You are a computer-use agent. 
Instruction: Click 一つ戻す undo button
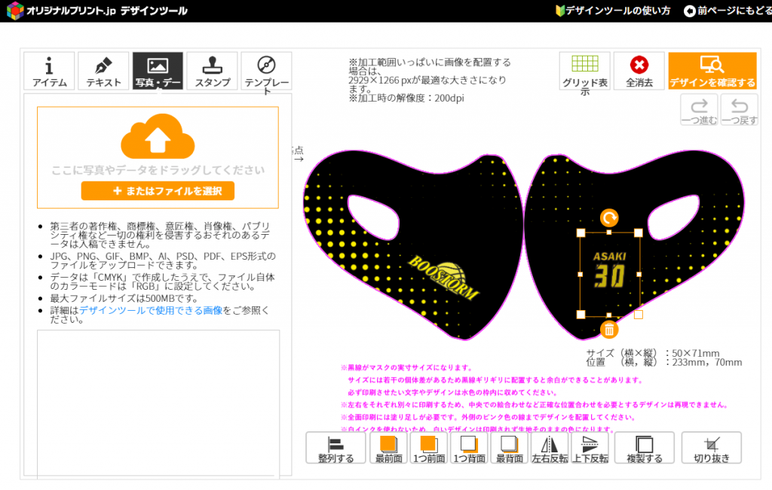click(x=740, y=110)
